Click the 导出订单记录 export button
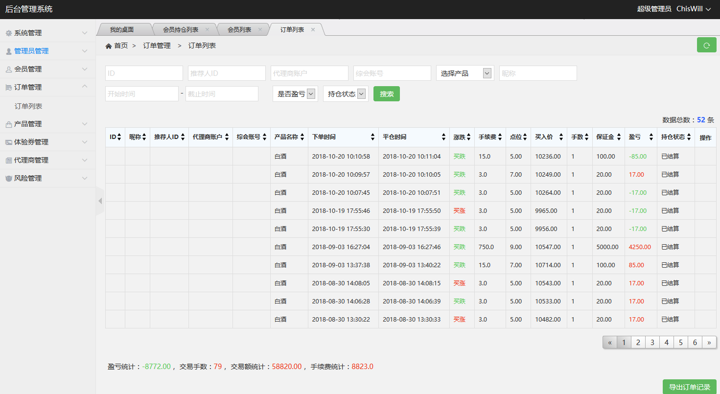 click(x=689, y=387)
